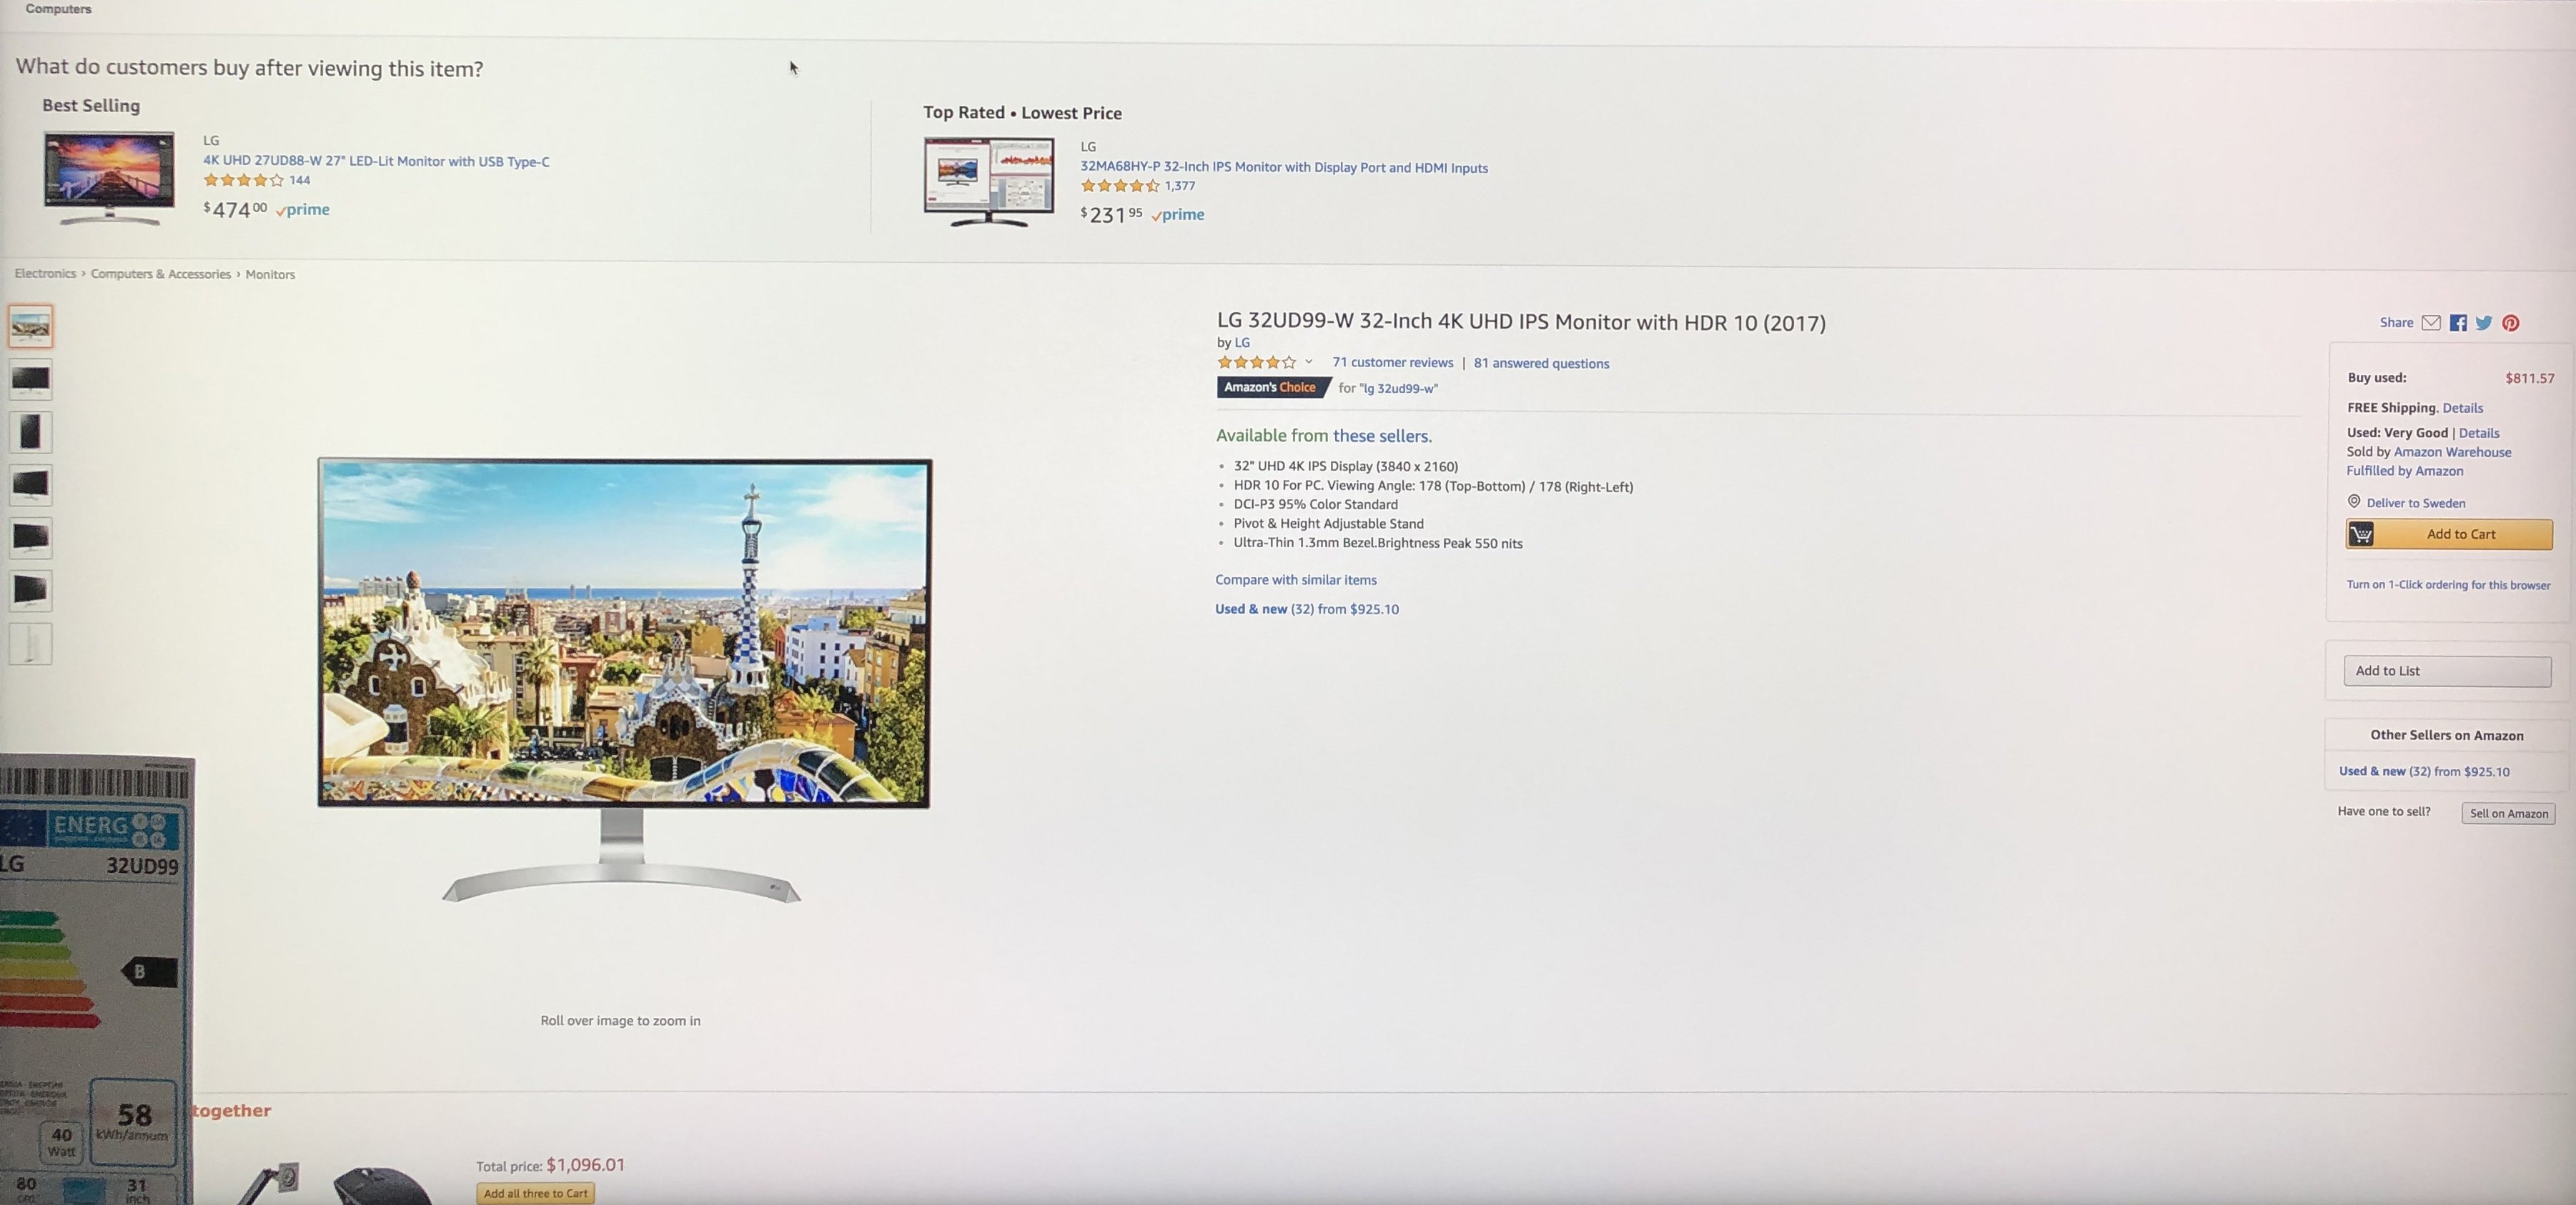Image resolution: width=2576 pixels, height=1205 pixels.
Task: Go to Computers & Accessories breadcrumb
Action: 161,274
